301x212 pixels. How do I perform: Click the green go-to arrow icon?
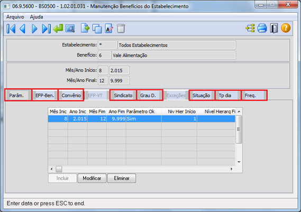coord(58,29)
